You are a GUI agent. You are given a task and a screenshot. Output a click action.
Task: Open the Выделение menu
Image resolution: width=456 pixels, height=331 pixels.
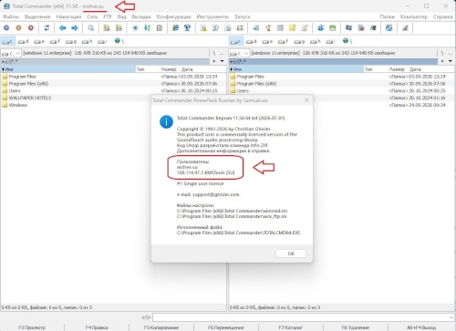pos(37,16)
